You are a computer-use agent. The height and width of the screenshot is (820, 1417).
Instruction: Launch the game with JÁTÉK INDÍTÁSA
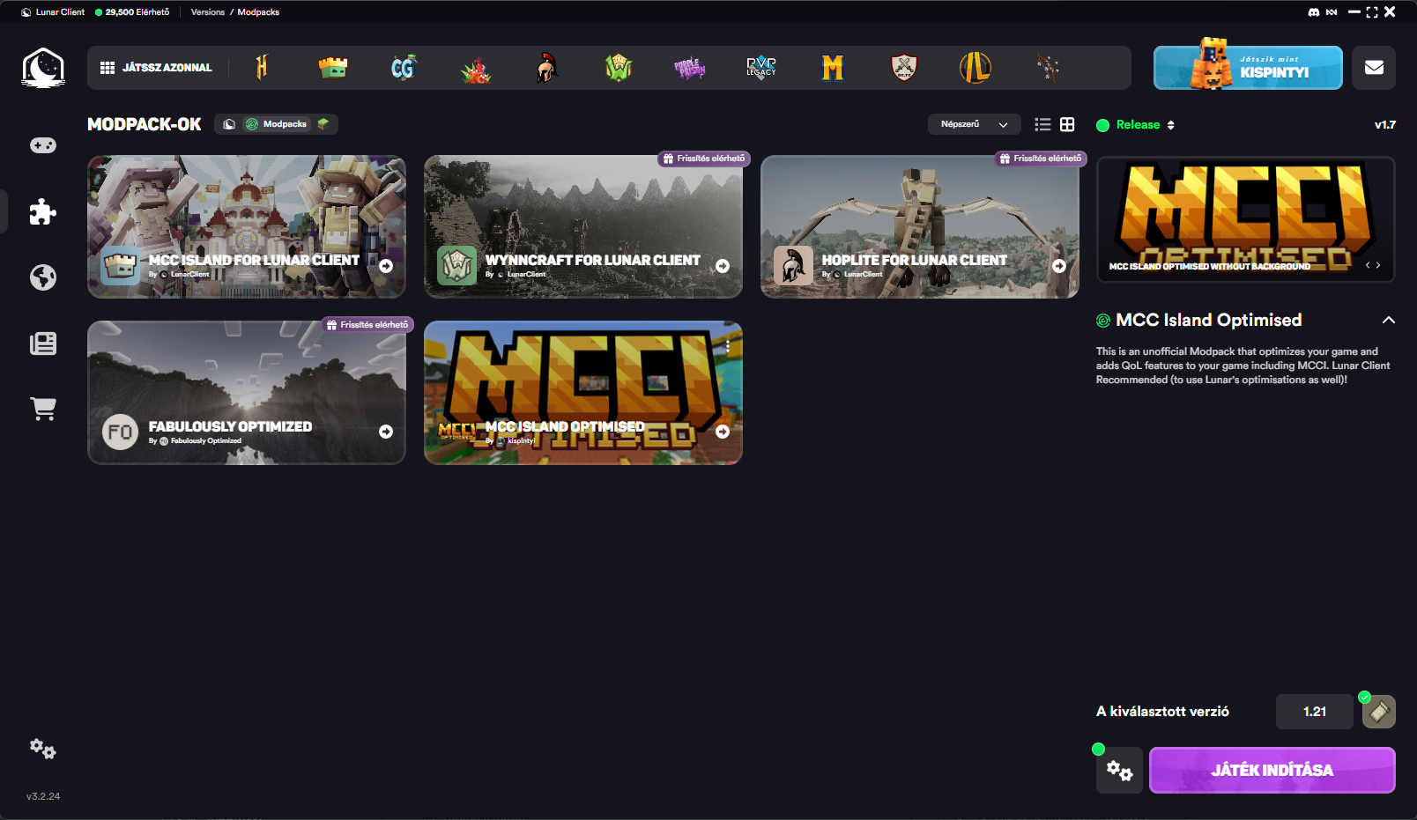[1272, 771]
